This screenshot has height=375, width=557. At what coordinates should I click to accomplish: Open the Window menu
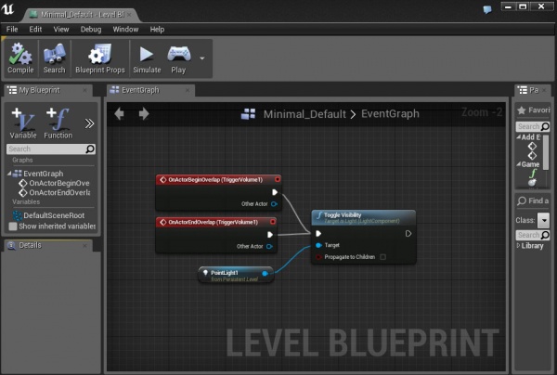[125, 29]
